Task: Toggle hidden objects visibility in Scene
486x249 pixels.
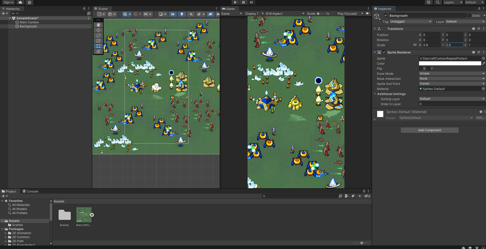Action: coord(210,14)
